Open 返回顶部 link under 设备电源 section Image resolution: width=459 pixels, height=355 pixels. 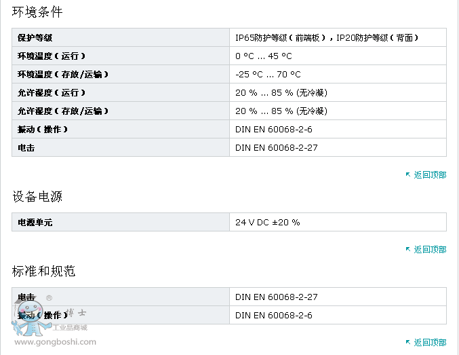430,250
